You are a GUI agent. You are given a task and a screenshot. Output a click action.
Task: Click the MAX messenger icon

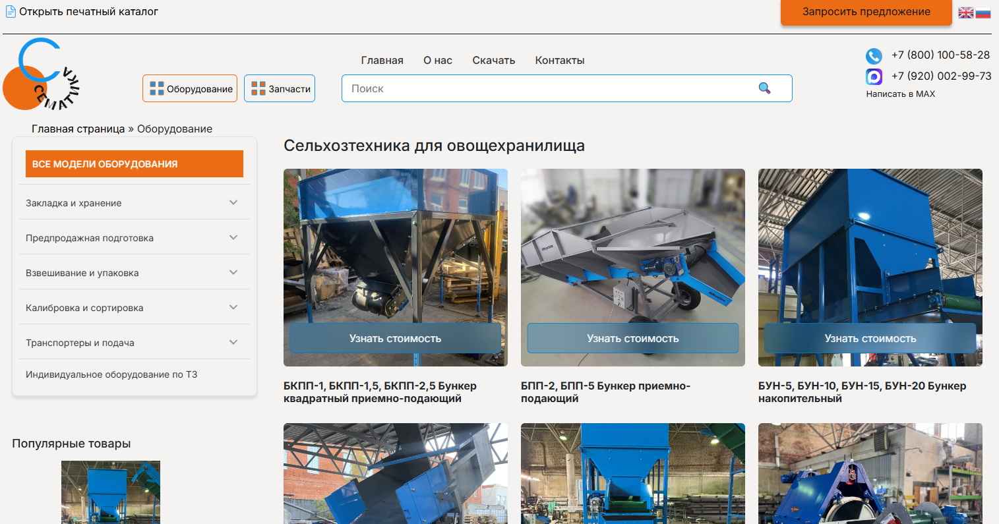(x=874, y=77)
